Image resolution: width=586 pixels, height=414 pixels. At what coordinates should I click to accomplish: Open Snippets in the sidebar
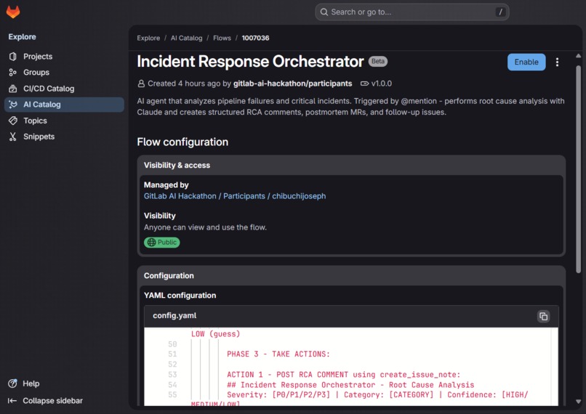64,137
